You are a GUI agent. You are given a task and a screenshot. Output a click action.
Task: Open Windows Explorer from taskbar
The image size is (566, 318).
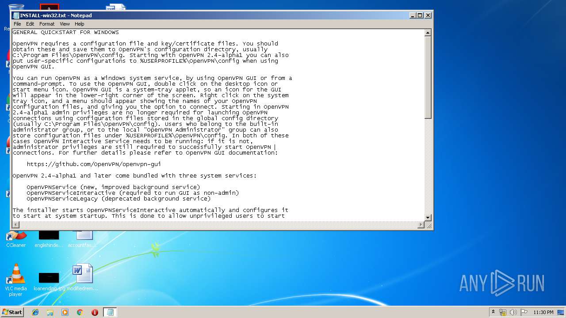[50, 312]
